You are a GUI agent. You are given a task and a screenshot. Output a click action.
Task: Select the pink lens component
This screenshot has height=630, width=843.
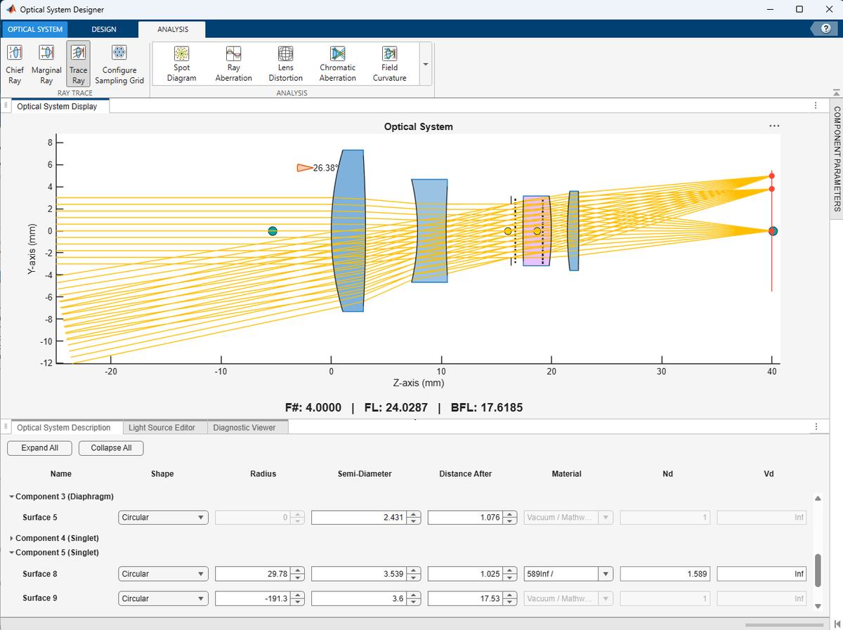click(x=537, y=231)
